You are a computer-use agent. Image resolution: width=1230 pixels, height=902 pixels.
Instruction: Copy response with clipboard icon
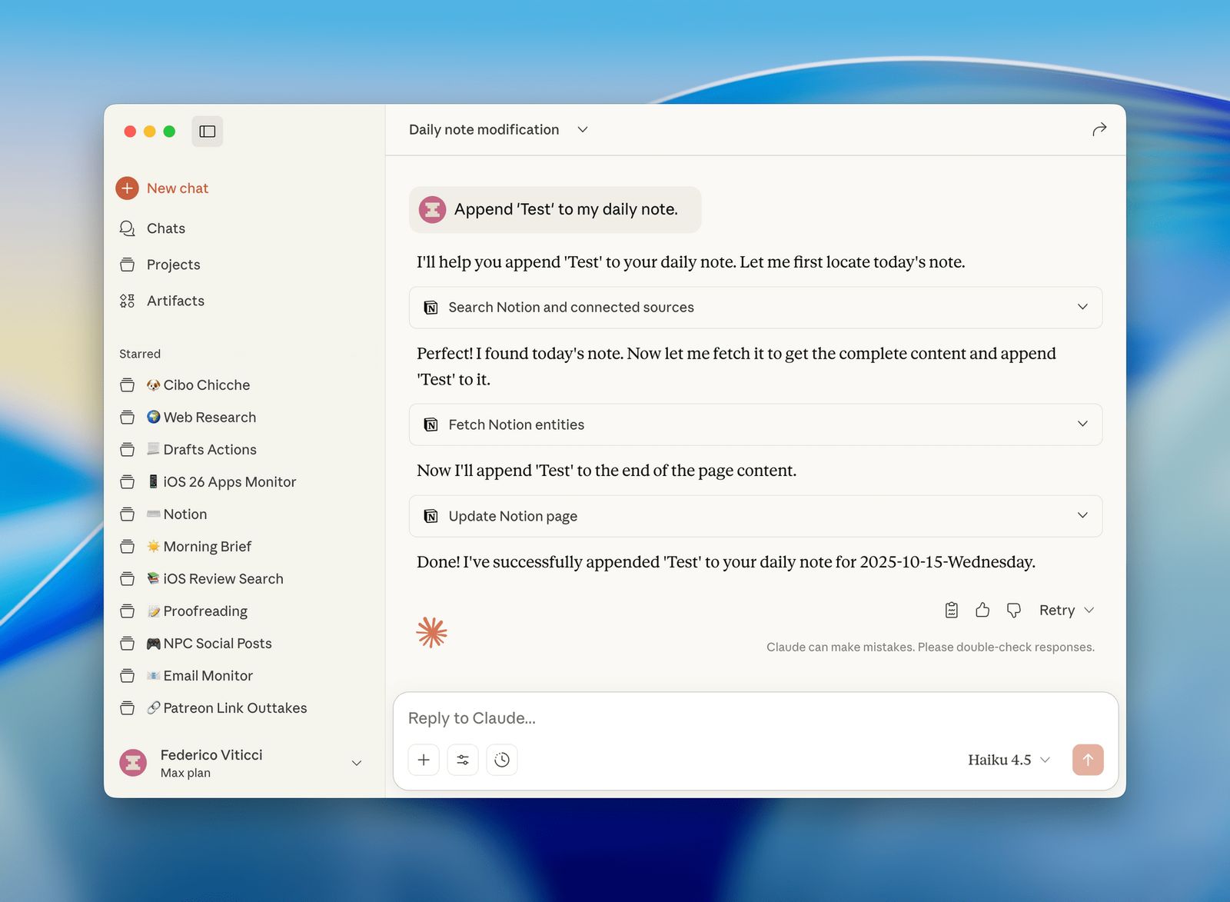[x=951, y=610]
